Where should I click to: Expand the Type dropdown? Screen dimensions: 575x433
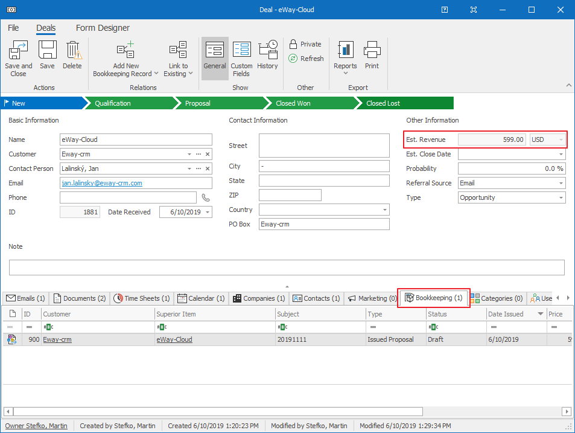click(561, 197)
